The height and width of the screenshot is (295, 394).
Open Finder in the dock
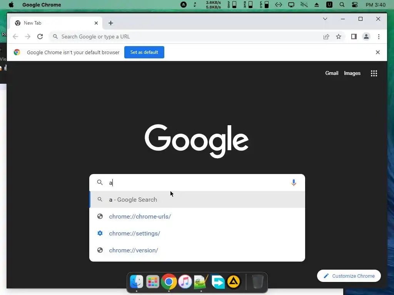click(137, 282)
